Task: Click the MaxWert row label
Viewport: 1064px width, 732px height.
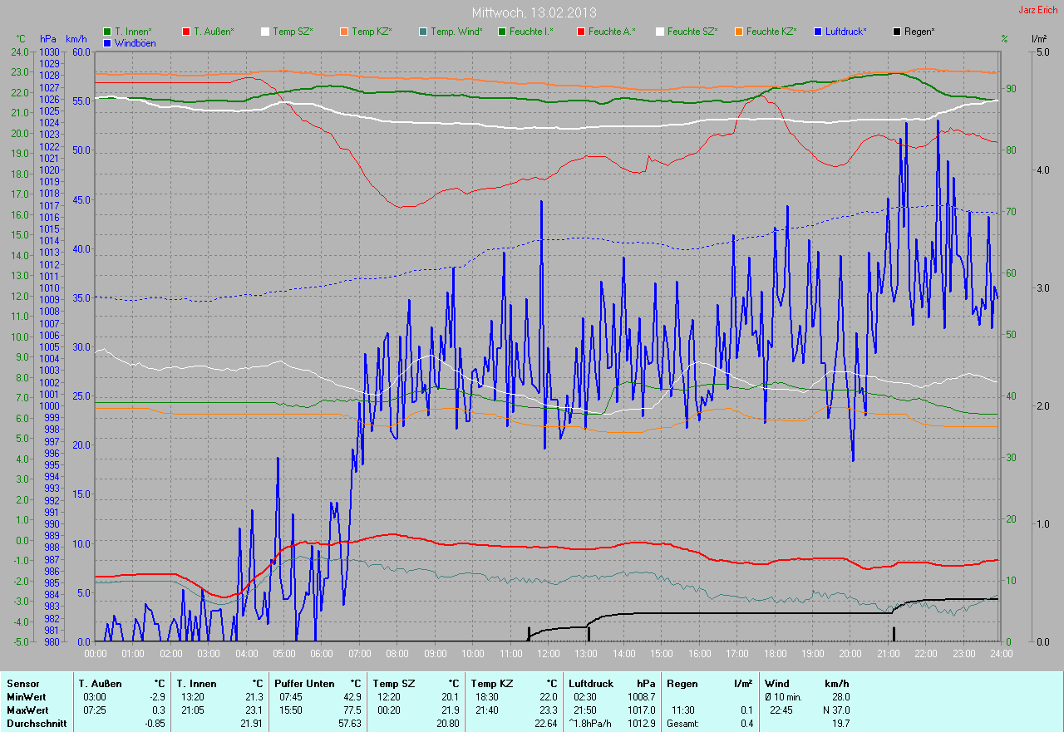Action: coord(27,710)
